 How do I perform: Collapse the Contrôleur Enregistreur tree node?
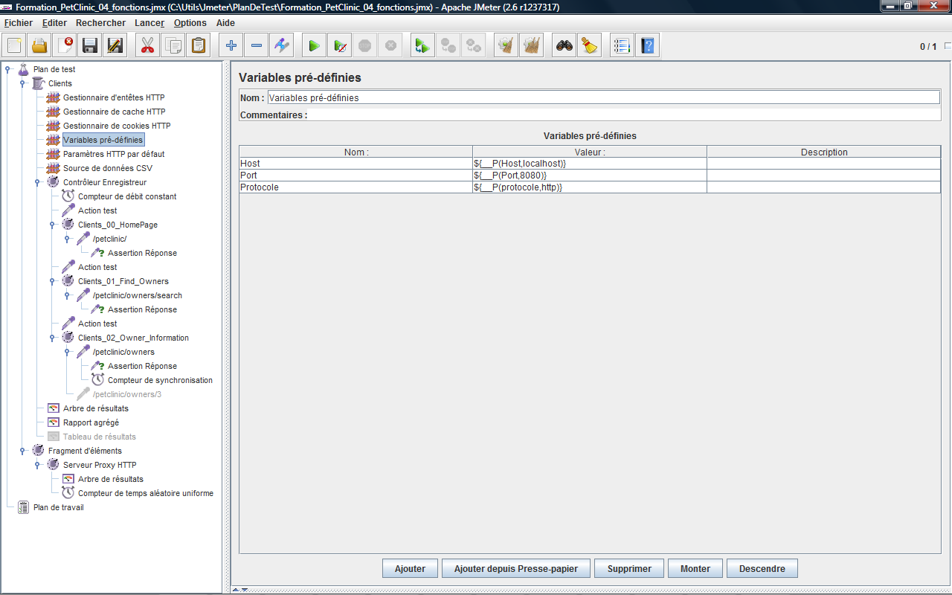coord(38,182)
